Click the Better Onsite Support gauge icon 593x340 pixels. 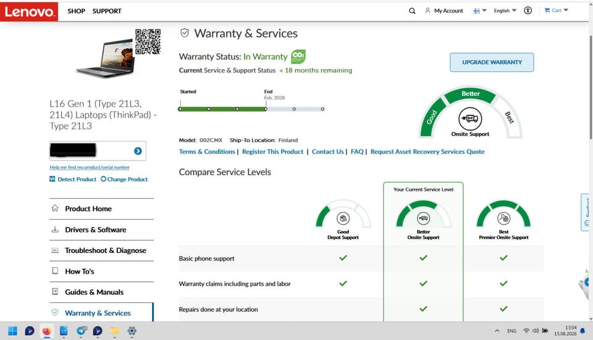click(423, 218)
